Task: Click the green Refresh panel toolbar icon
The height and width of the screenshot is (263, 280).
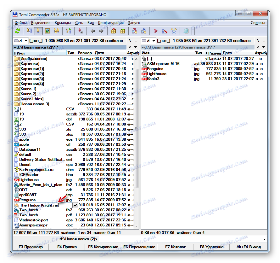Action: pos(17,31)
